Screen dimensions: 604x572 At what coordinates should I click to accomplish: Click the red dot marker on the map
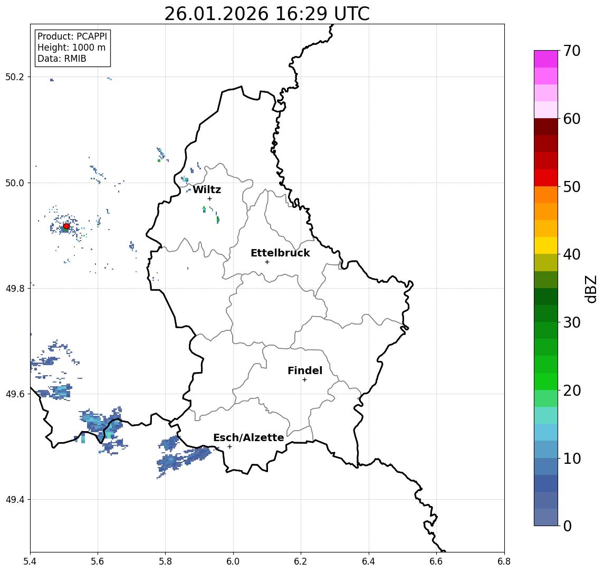(x=66, y=226)
